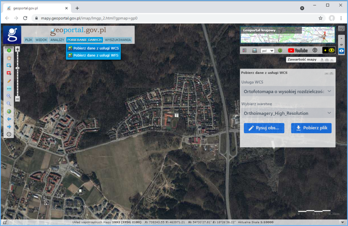Open the WYSZUKIWANIA menu
This screenshot has height=226, width=348.
(x=118, y=40)
